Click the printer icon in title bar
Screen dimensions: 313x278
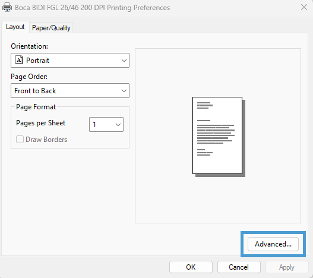click(7, 7)
